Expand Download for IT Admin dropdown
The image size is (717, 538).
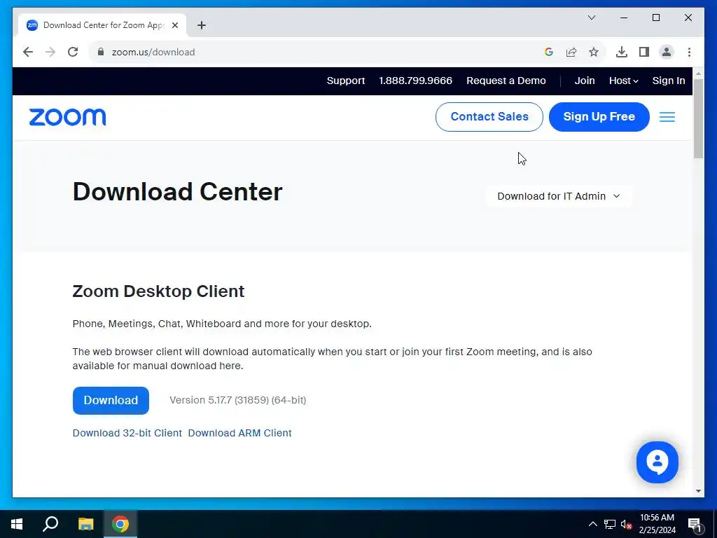click(x=558, y=196)
